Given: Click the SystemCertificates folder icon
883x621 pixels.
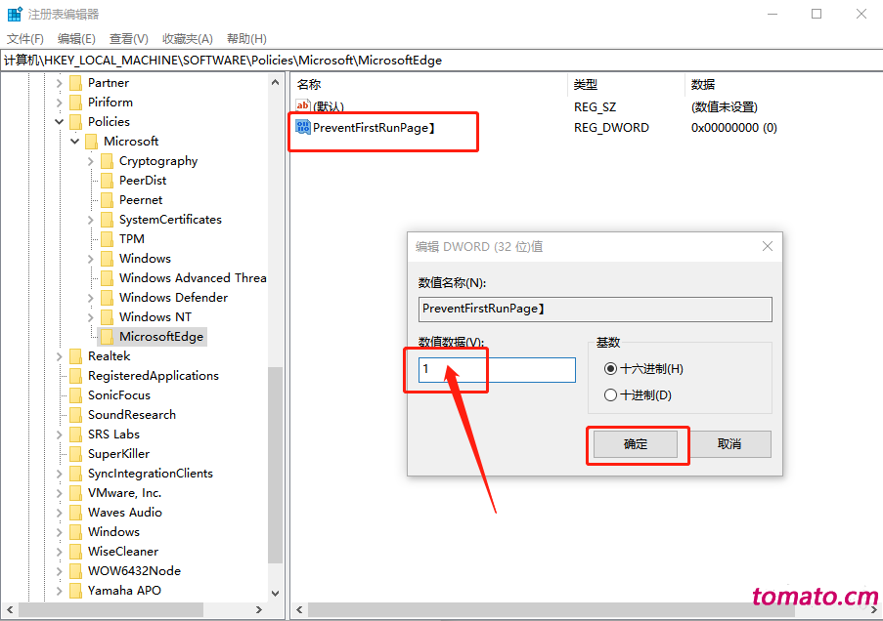Looking at the screenshot, I should [x=107, y=220].
